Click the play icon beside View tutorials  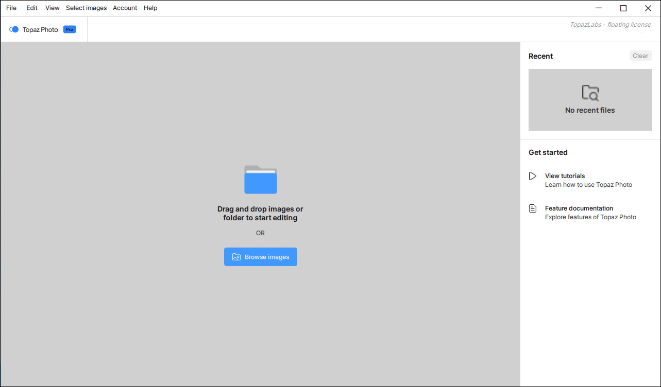[x=533, y=176]
